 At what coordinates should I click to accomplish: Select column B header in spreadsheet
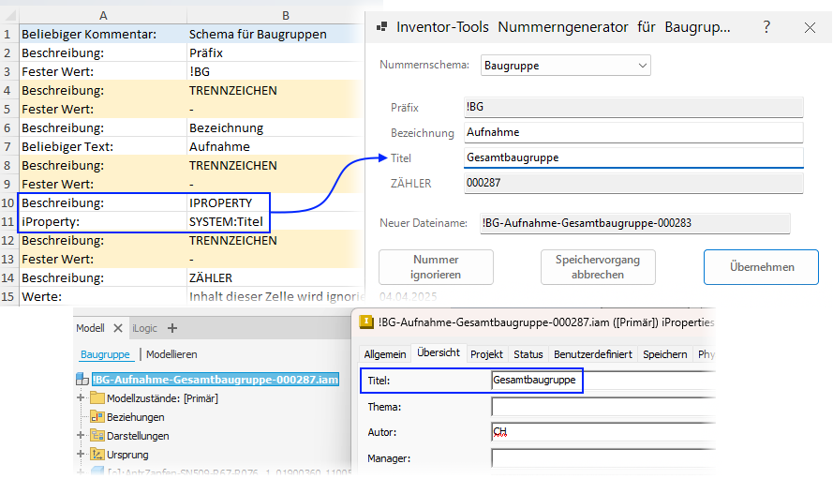(x=285, y=15)
